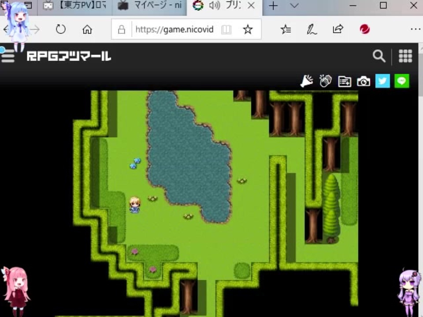Screen dimensions: 423x317
Task: Open the grid apps menu icon
Action: pyautogui.click(x=405, y=56)
